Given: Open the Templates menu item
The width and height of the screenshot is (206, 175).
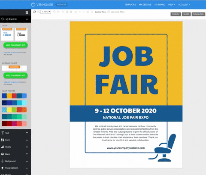Looking at the screenshot, I should pyautogui.click(x=130, y=5).
